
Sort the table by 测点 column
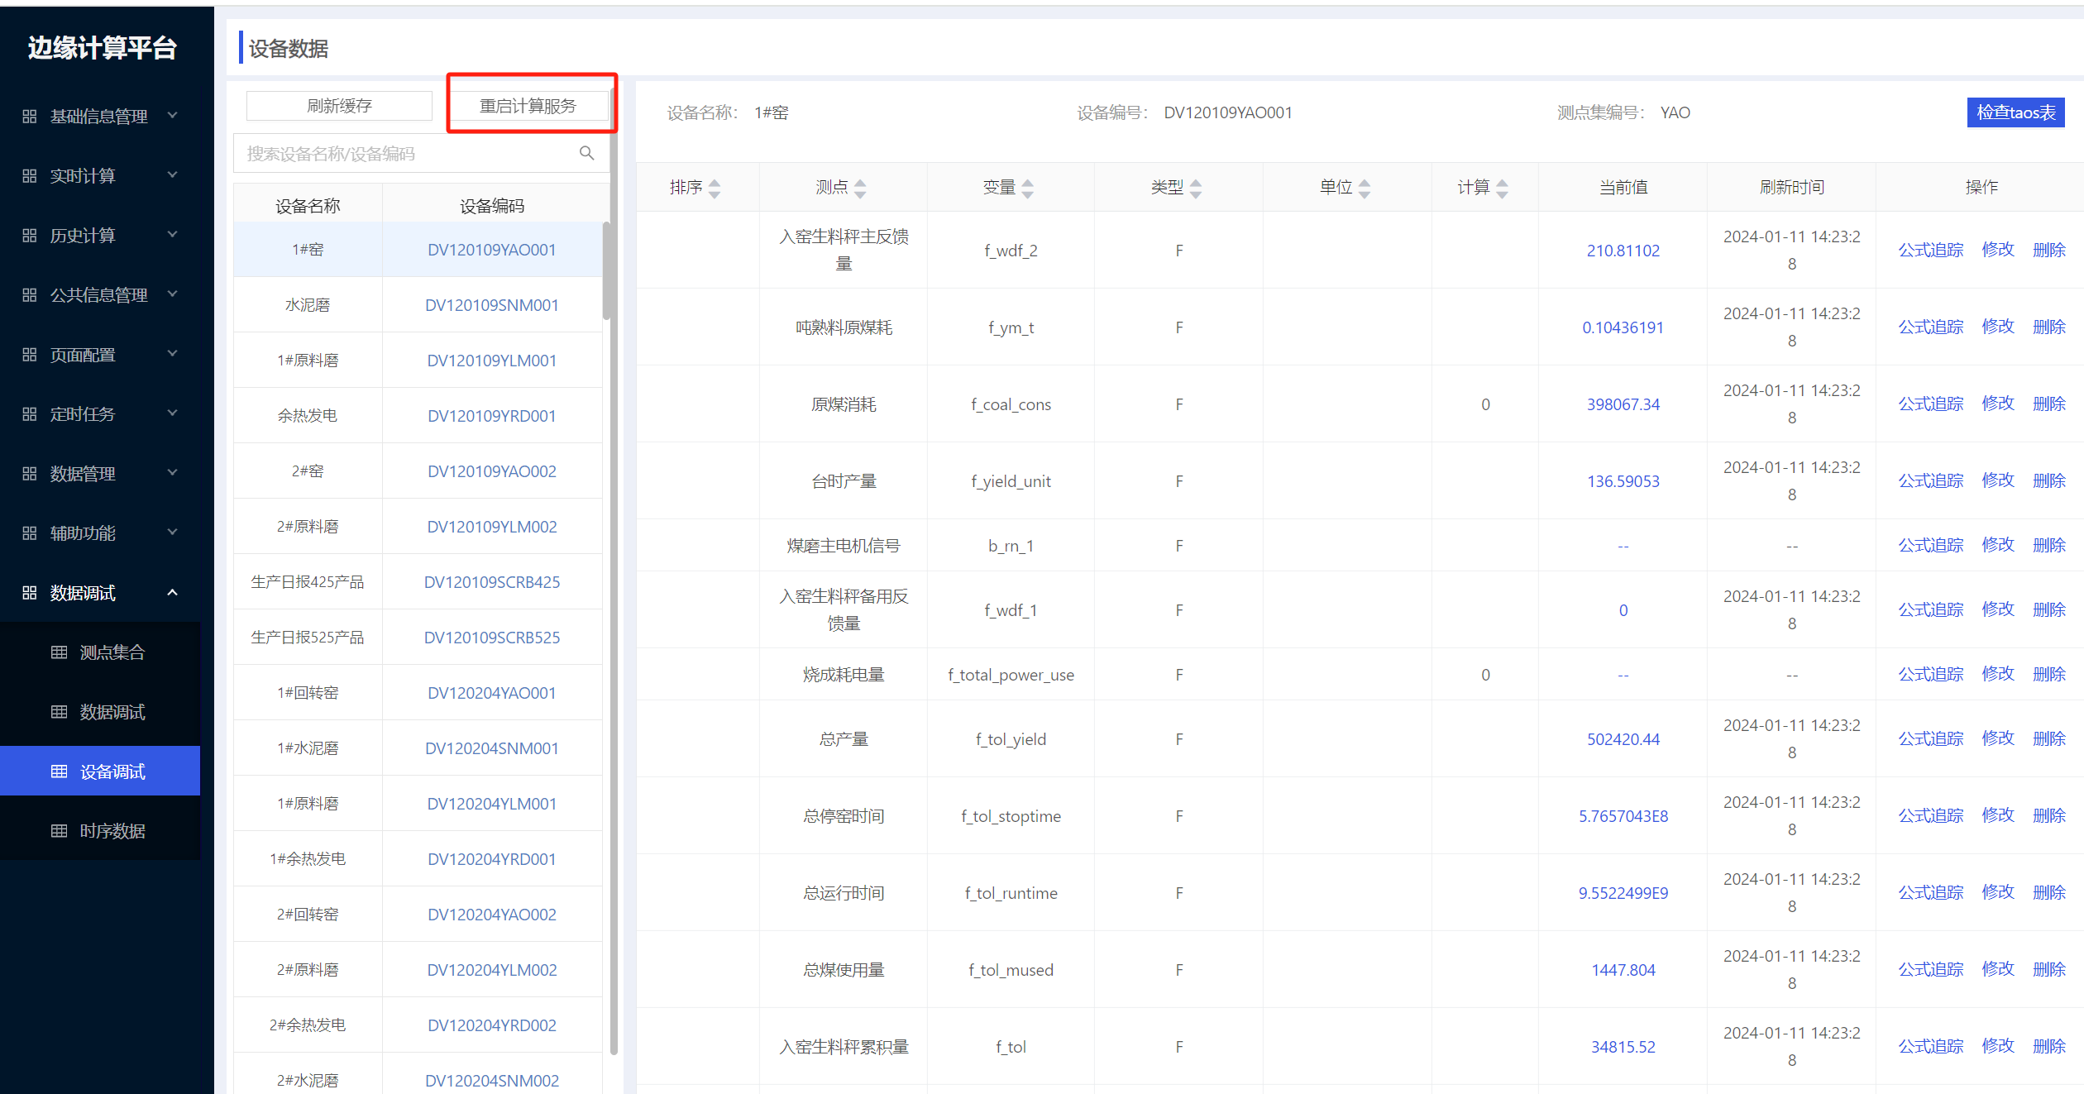[860, 189]
